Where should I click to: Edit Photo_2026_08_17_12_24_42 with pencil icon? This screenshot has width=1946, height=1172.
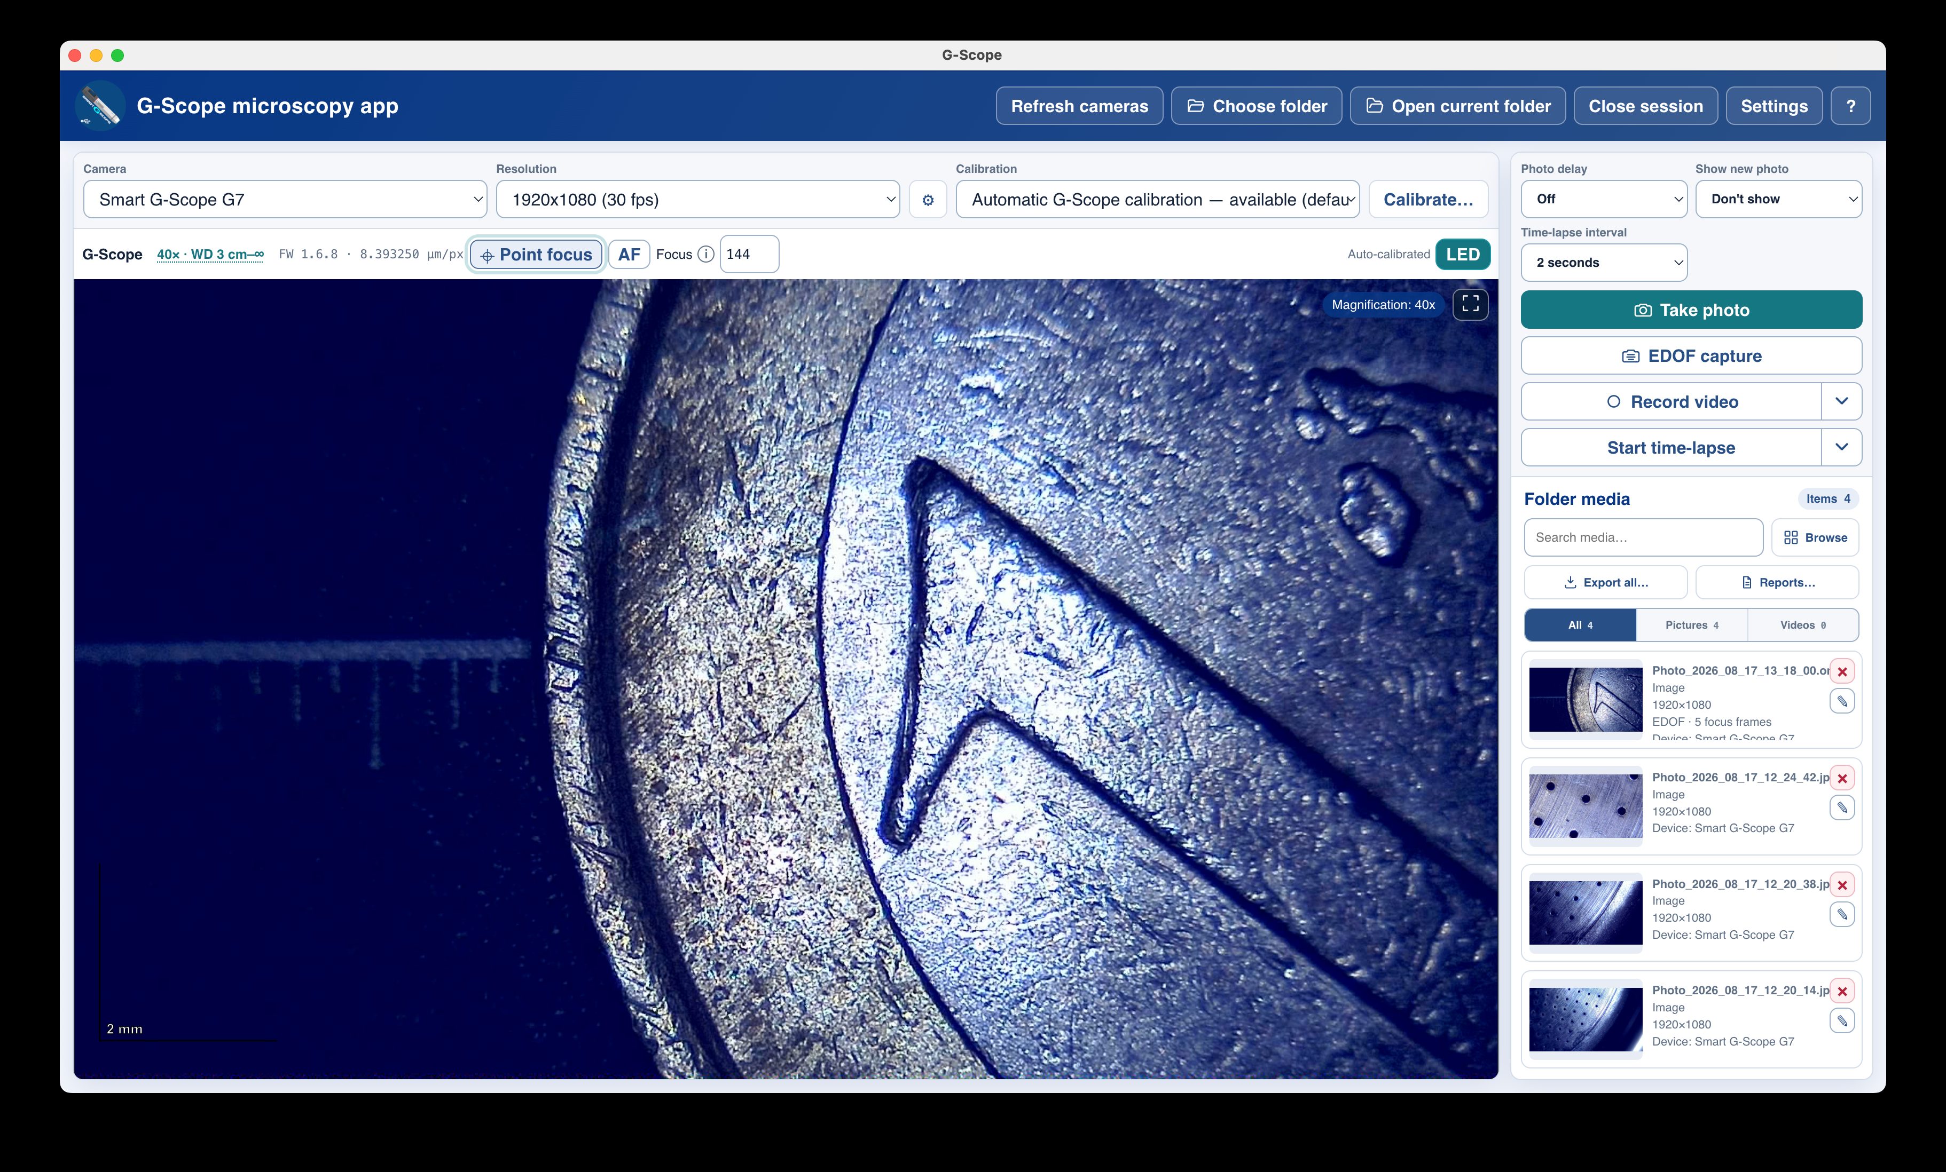pos(1842,807)
